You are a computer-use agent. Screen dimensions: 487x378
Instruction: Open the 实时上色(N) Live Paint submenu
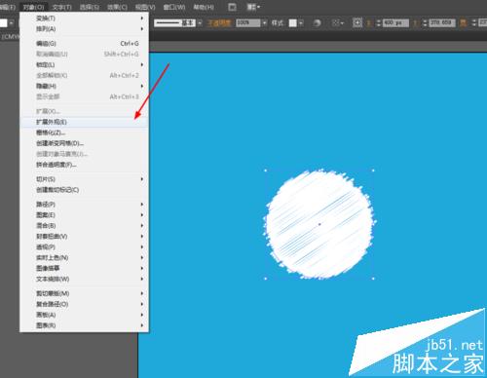coord(85,258)
